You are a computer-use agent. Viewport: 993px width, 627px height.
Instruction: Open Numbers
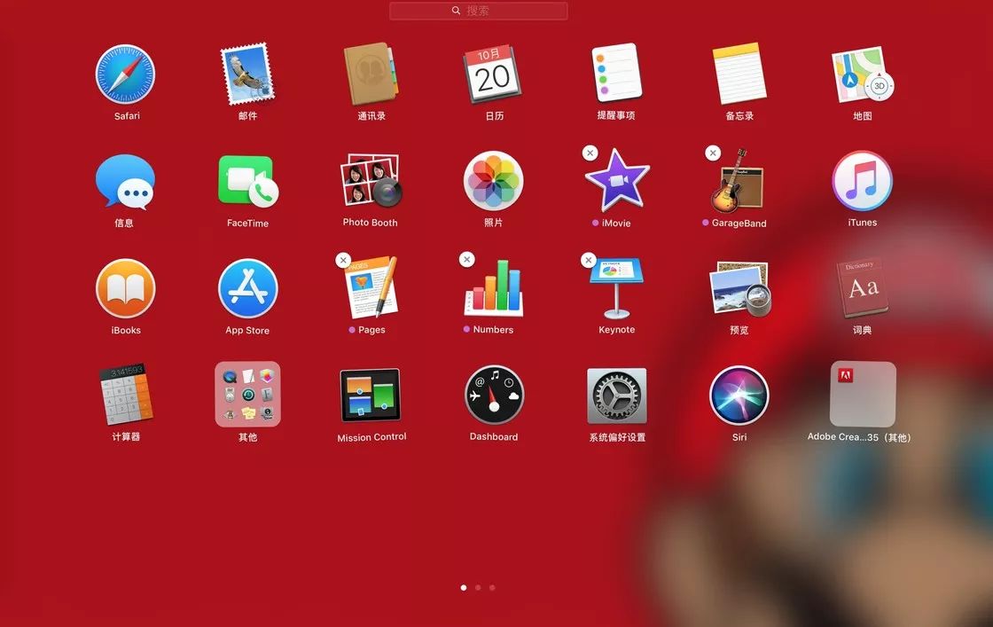point(494,288)
